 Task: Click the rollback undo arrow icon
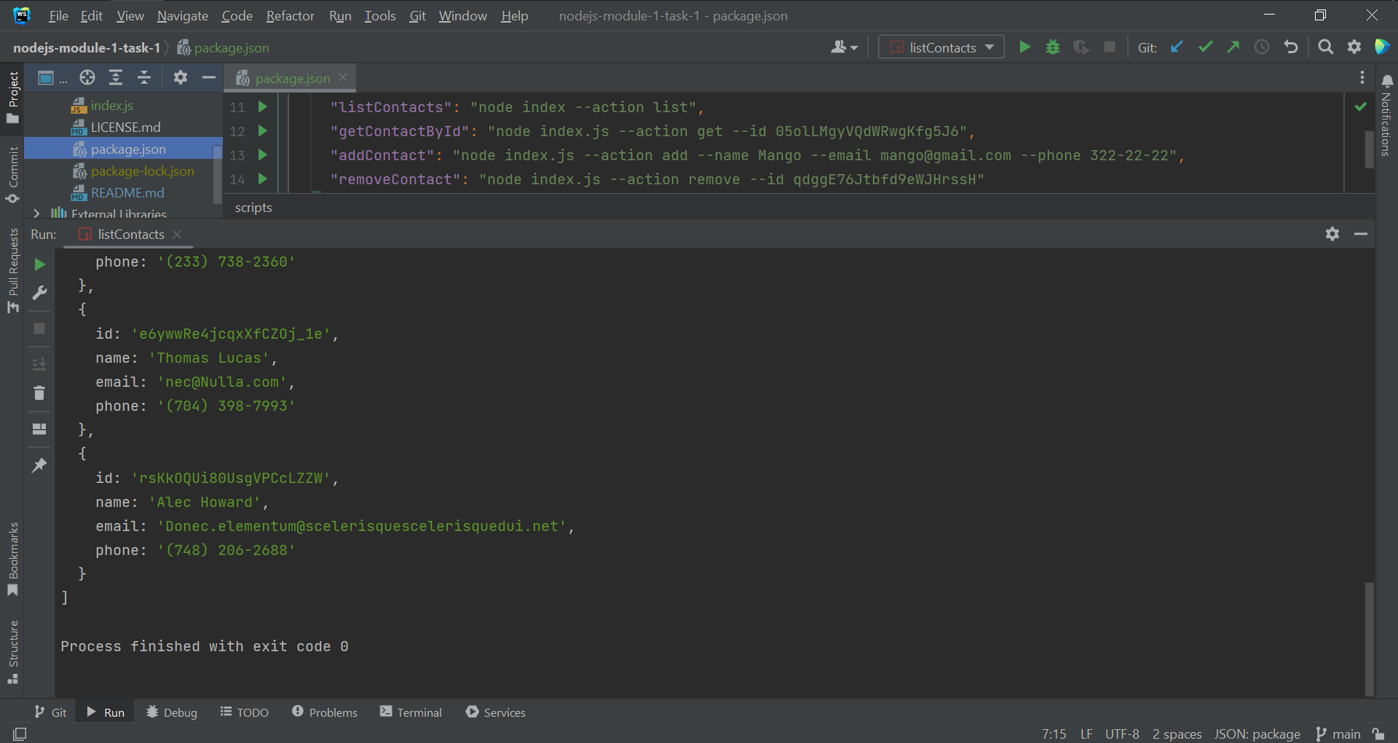pyautogui.click(x=1291, y=47)
